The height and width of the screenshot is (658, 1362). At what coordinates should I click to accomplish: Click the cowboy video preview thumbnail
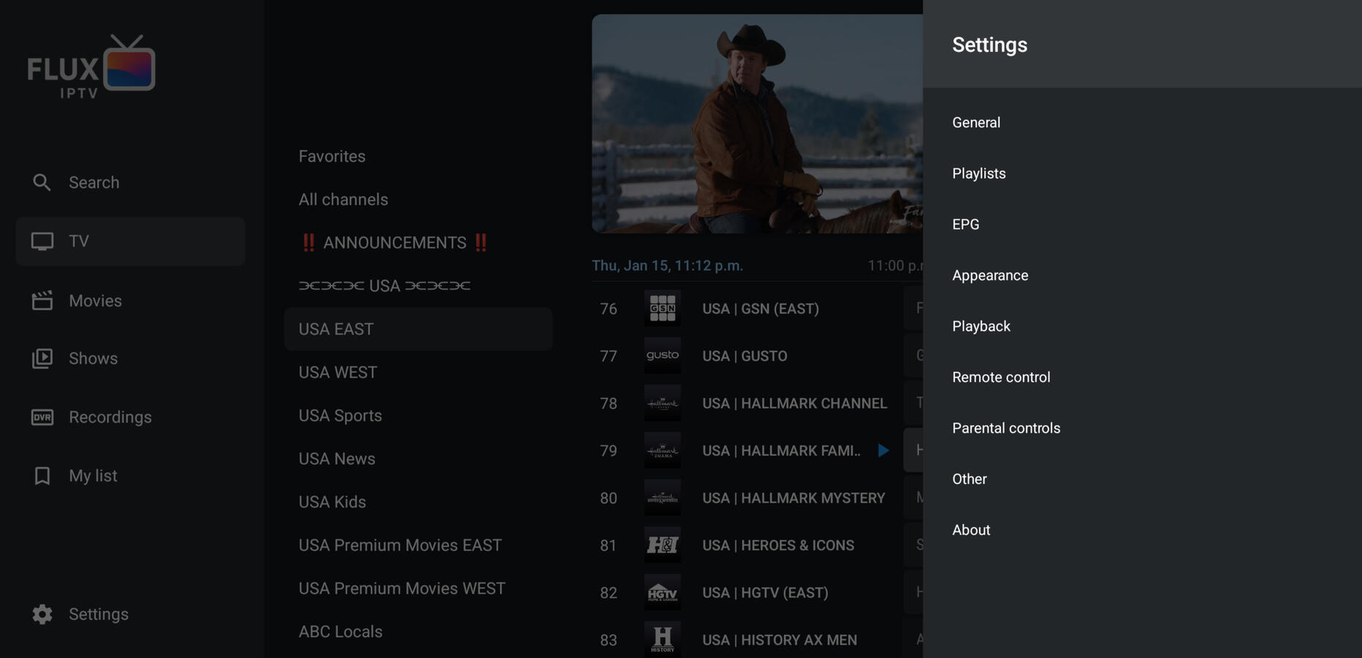756,124
